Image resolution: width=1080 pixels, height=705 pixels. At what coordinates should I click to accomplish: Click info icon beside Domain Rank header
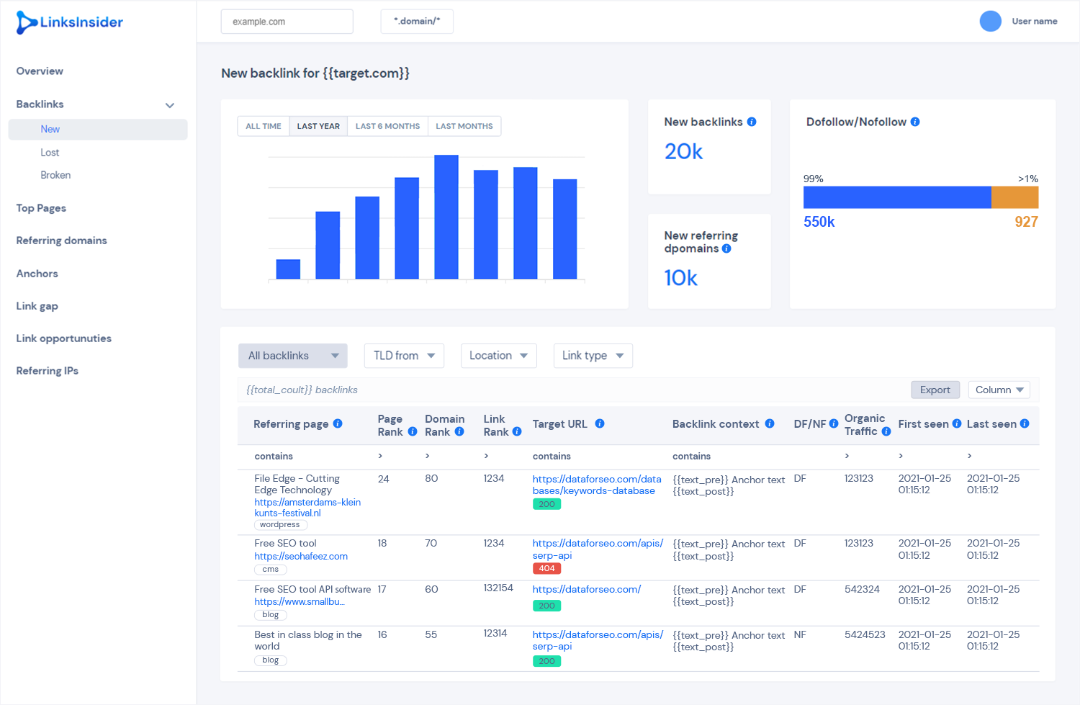[x=459, y=431]
